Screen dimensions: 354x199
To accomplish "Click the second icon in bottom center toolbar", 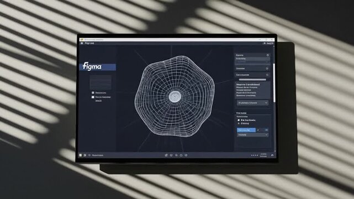I will (x=171, y=155).
